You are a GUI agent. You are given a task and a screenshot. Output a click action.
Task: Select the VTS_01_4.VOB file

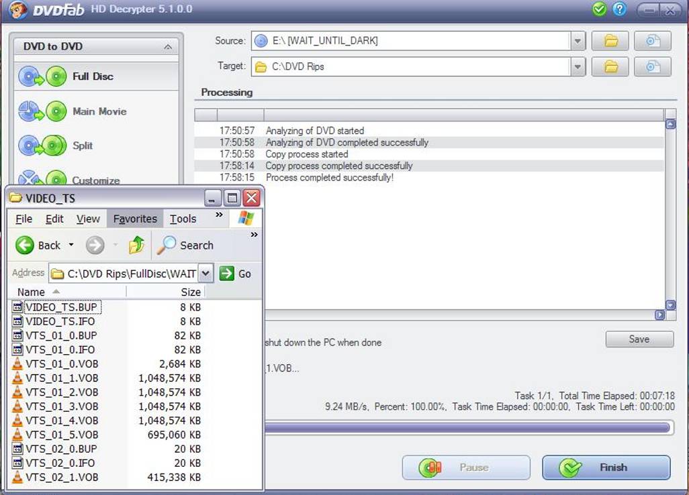[62, 421]
